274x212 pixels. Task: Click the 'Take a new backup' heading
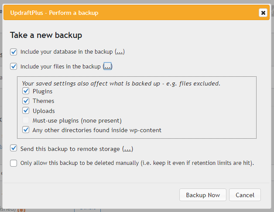[x=46, y=35]
